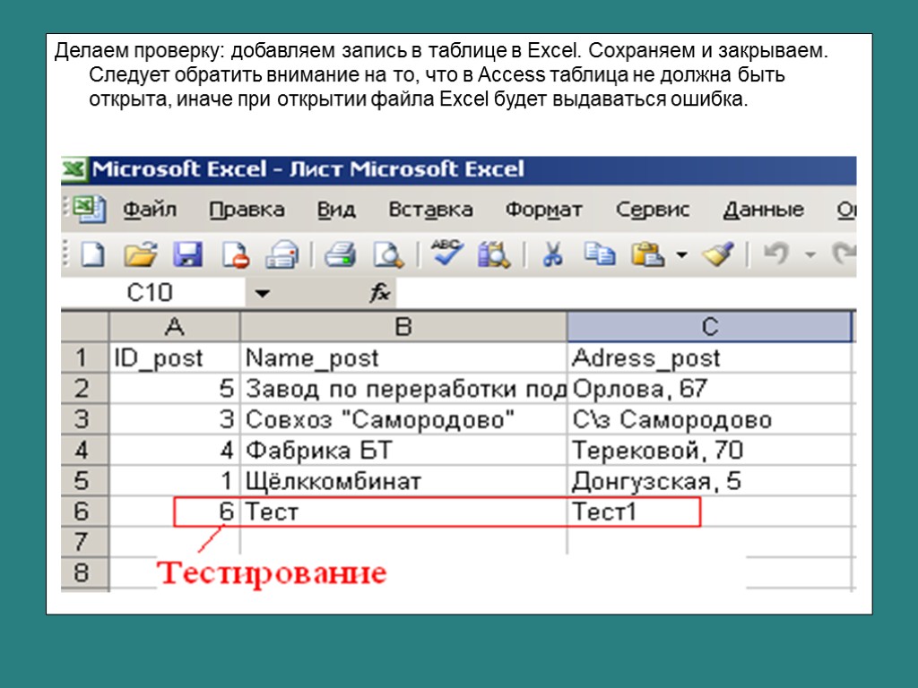Select cell 'Завод по переработки под'
The image size is (918, 688).
403,389
